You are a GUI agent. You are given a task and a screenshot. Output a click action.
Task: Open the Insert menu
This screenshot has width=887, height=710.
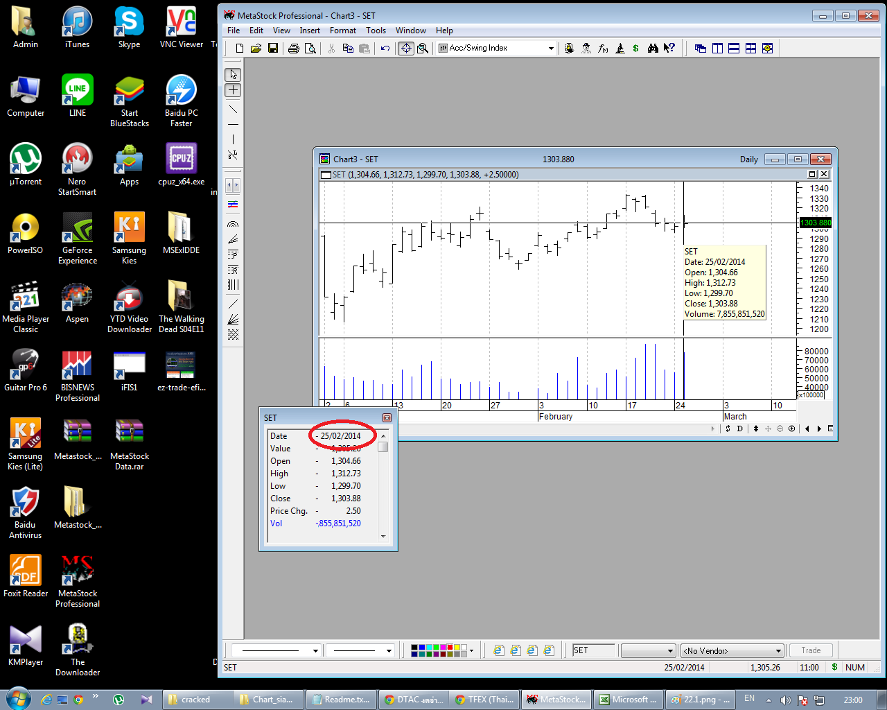pyautogui.click(x=310, y=31)
